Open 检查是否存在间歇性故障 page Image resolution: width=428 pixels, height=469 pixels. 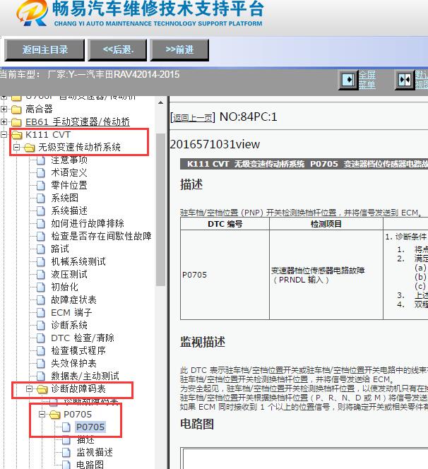(101, 237)
